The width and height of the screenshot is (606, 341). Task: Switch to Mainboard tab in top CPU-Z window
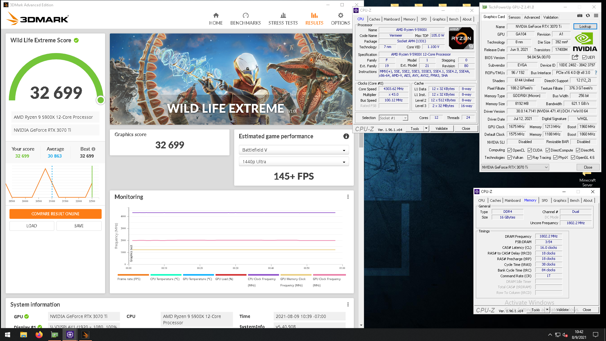pyautogui.click(x=392, y=19)
